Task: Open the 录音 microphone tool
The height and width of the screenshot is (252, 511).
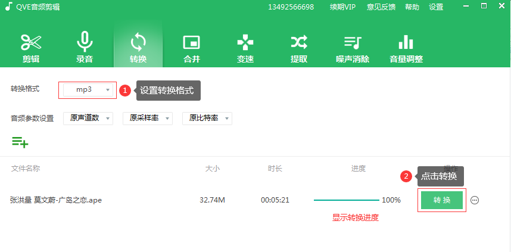Action: tap(85, 48)
